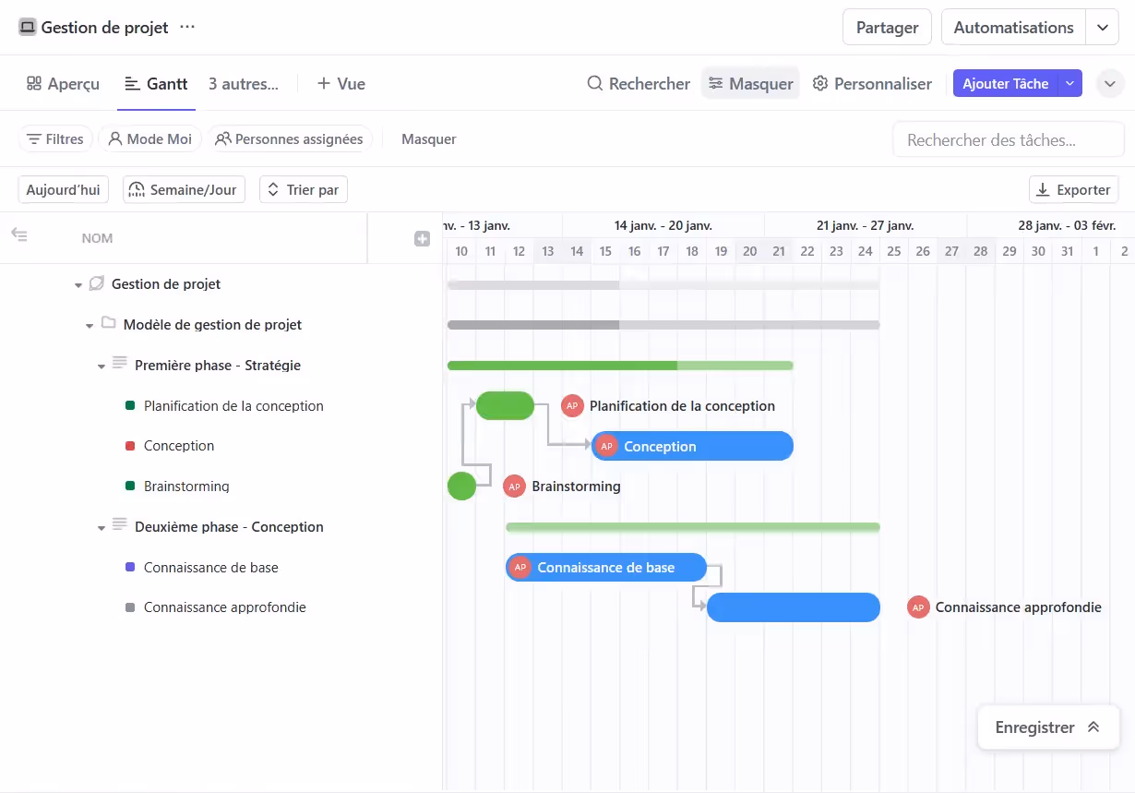
Task: Click the red status square next to Conception
Action: point(131,446)
